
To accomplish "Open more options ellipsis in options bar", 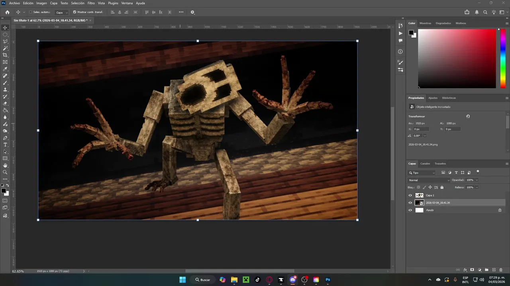I will coord(181,12).
